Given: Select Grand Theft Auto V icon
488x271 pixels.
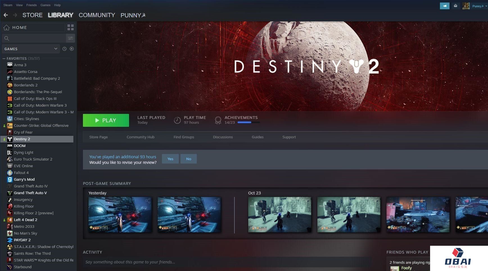Looking at the screenshot, I should tap(10, 193).
